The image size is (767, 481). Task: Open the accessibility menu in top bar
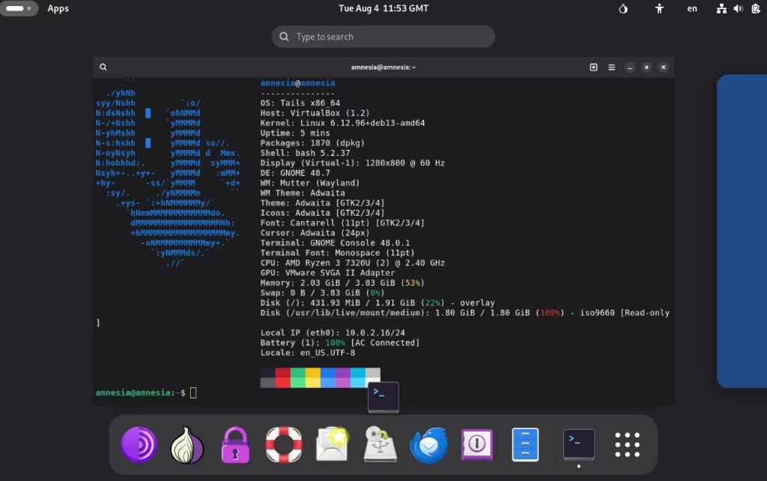(659, 8)
